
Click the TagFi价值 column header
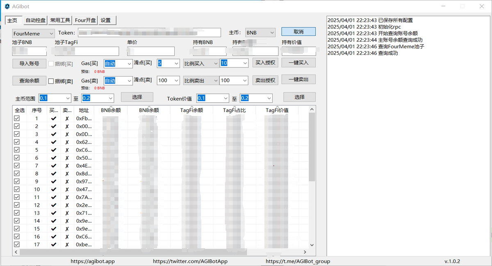pyautogui.click(x=277, y=110)
